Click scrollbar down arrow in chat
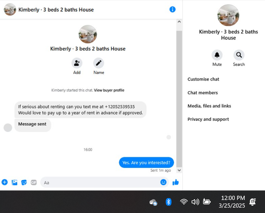Screen dimensions: 265x213 point(179,170)
